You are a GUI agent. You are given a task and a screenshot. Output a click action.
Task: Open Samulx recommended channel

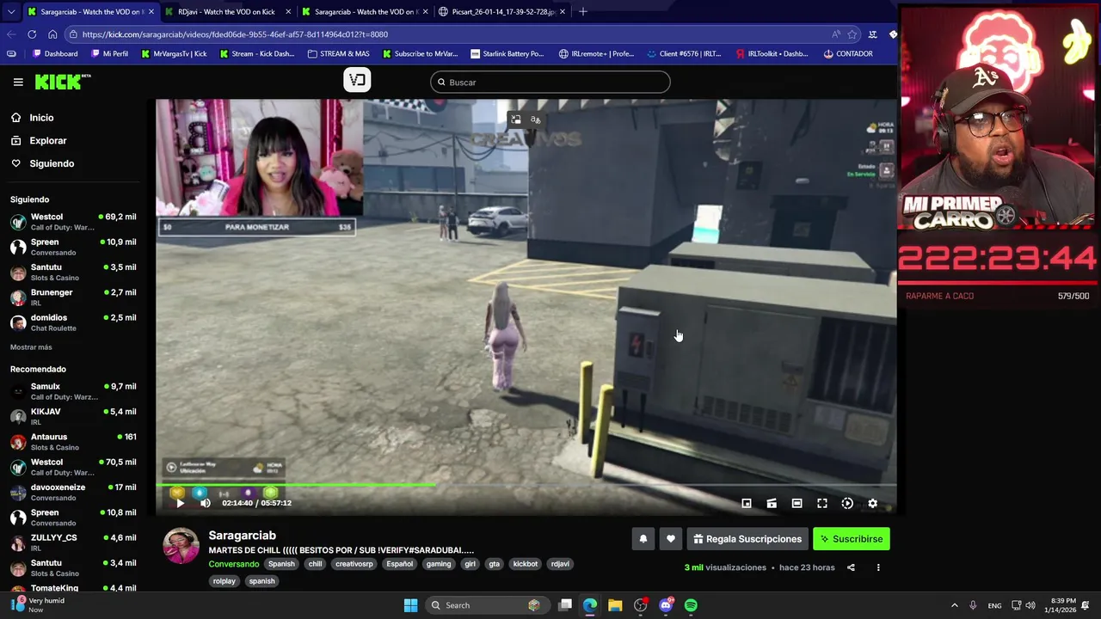pos(73,391)
